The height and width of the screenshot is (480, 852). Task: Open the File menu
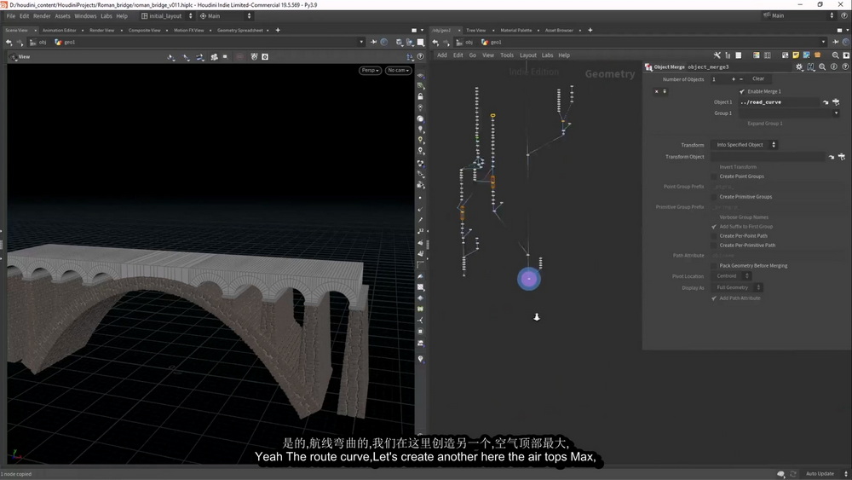[11, 15]
